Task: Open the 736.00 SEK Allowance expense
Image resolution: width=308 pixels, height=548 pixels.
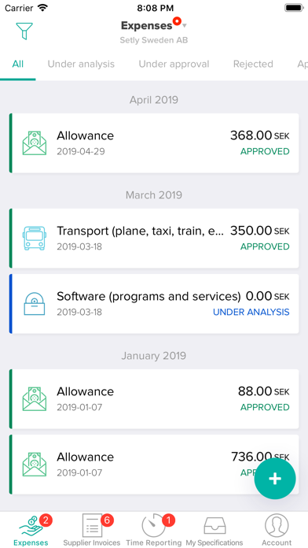Action: pos(154,465)
